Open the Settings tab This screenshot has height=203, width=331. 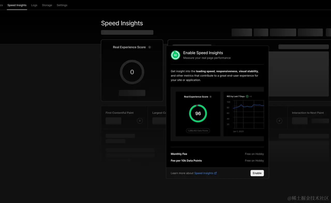tap(62, 5)
